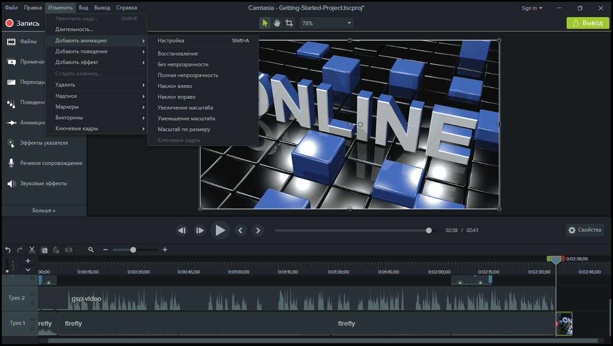Image resolution: width=613 pixels, height=346 pixels.
Task: Select the arrow edit mode tool
Action: tap(265, 23)
